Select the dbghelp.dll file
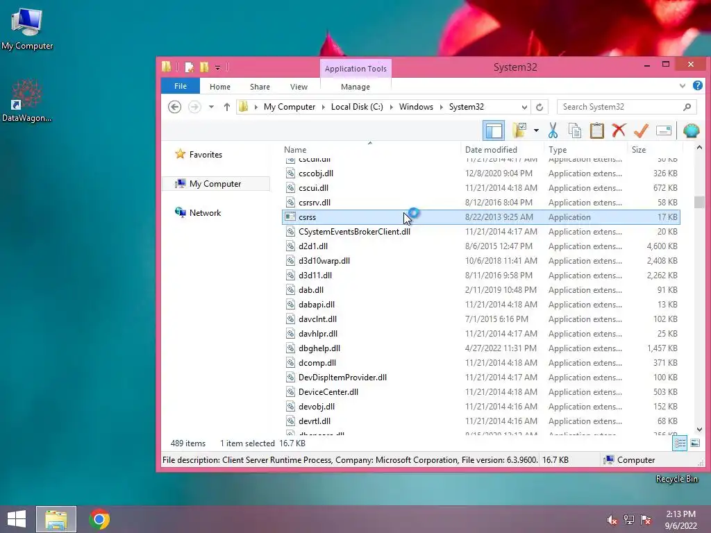 tap(480, 348)
